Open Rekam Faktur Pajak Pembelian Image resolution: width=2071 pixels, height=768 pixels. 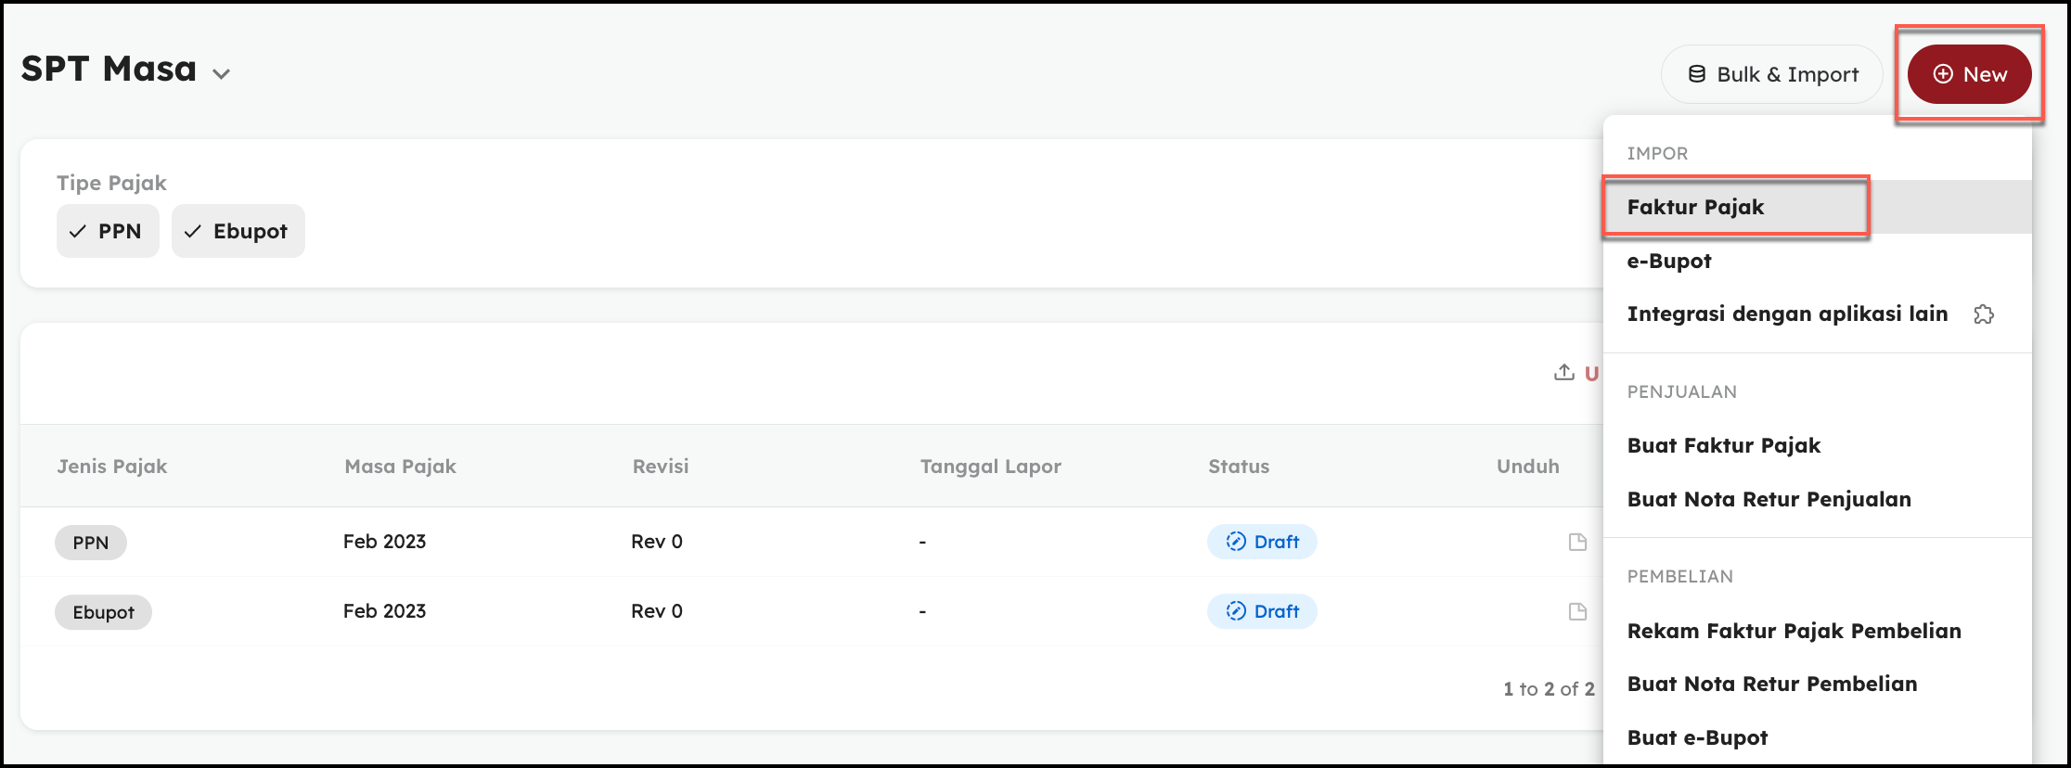1794,631
